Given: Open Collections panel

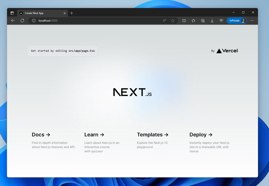Looking at the screenshot, I should [203, 20].
